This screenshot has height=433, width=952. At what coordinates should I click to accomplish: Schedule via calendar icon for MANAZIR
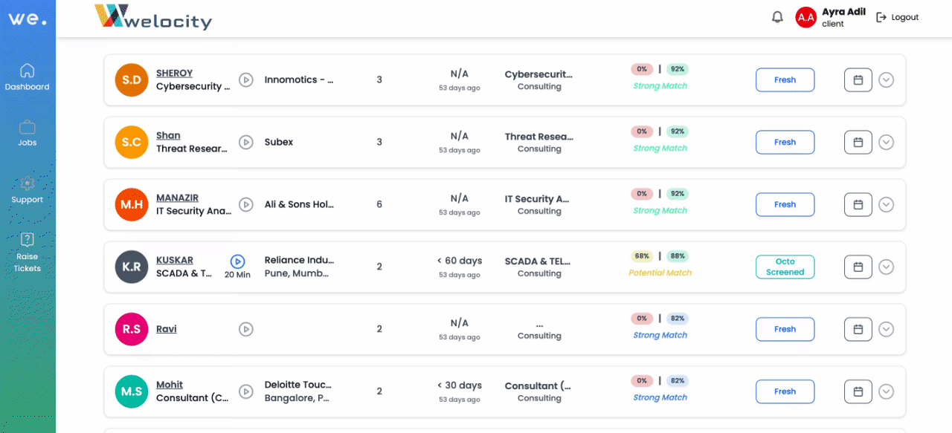coord(858,204)
